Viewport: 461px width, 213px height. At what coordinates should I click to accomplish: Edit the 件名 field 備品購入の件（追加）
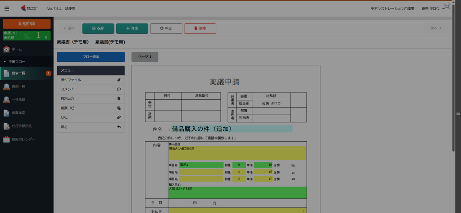tap(232, 129)
